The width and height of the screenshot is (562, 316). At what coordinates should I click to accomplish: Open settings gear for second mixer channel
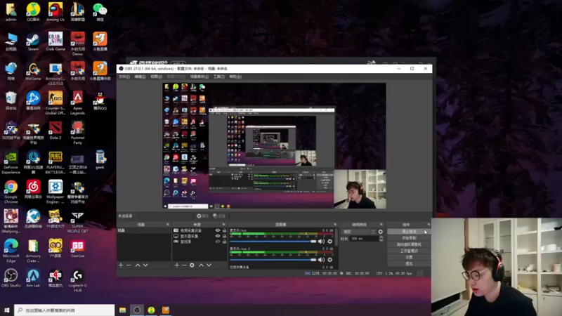(329, 260)
